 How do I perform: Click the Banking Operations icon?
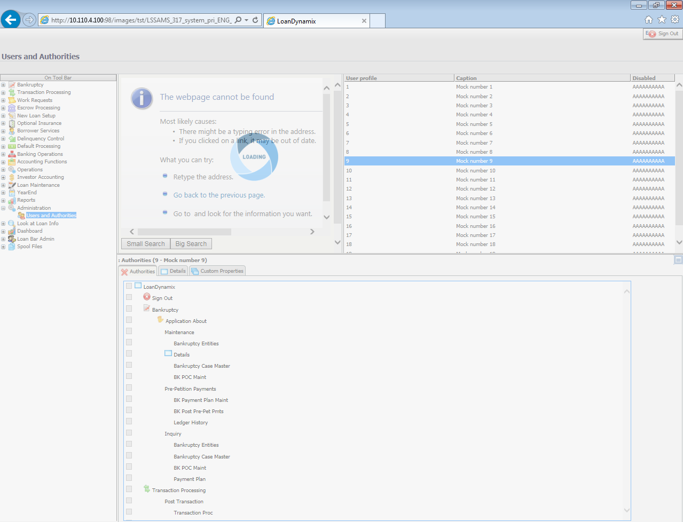pos(12,154)
